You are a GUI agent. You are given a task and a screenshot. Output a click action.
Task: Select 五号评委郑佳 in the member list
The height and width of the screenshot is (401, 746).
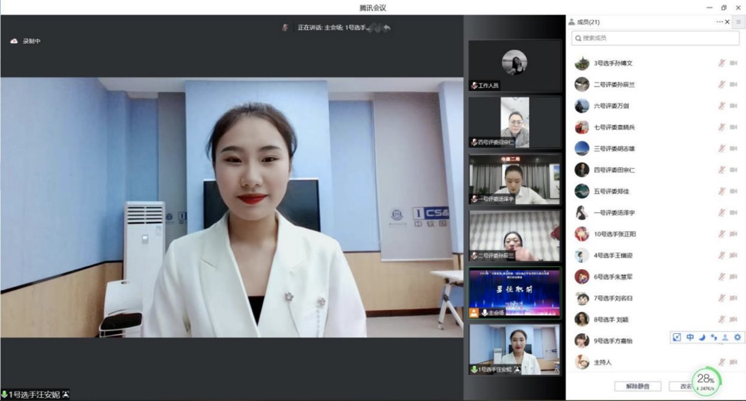(612, 192)
